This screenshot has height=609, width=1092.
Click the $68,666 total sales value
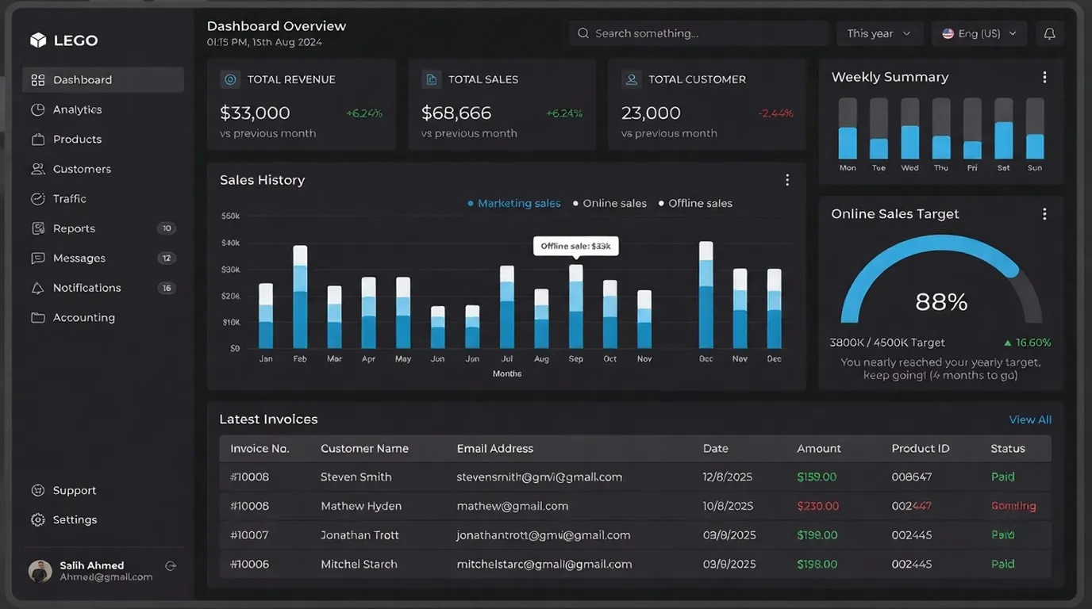tap(456, 113)
